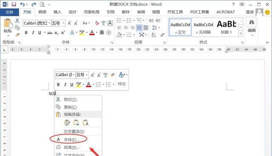Image resolution: width=272 pixels, height=156 pixels.
Task: Click the Cut scissors icon in ribbon
Action: (17, 21)
